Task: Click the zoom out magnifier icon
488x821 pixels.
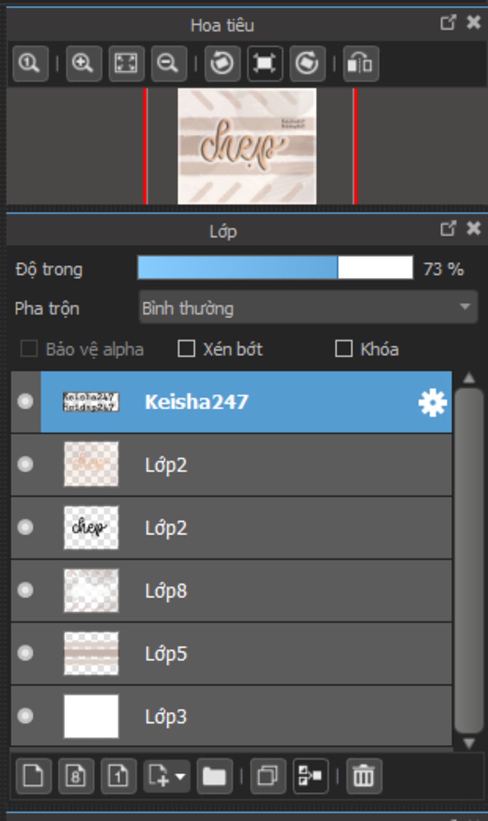Action: point(168,63)
